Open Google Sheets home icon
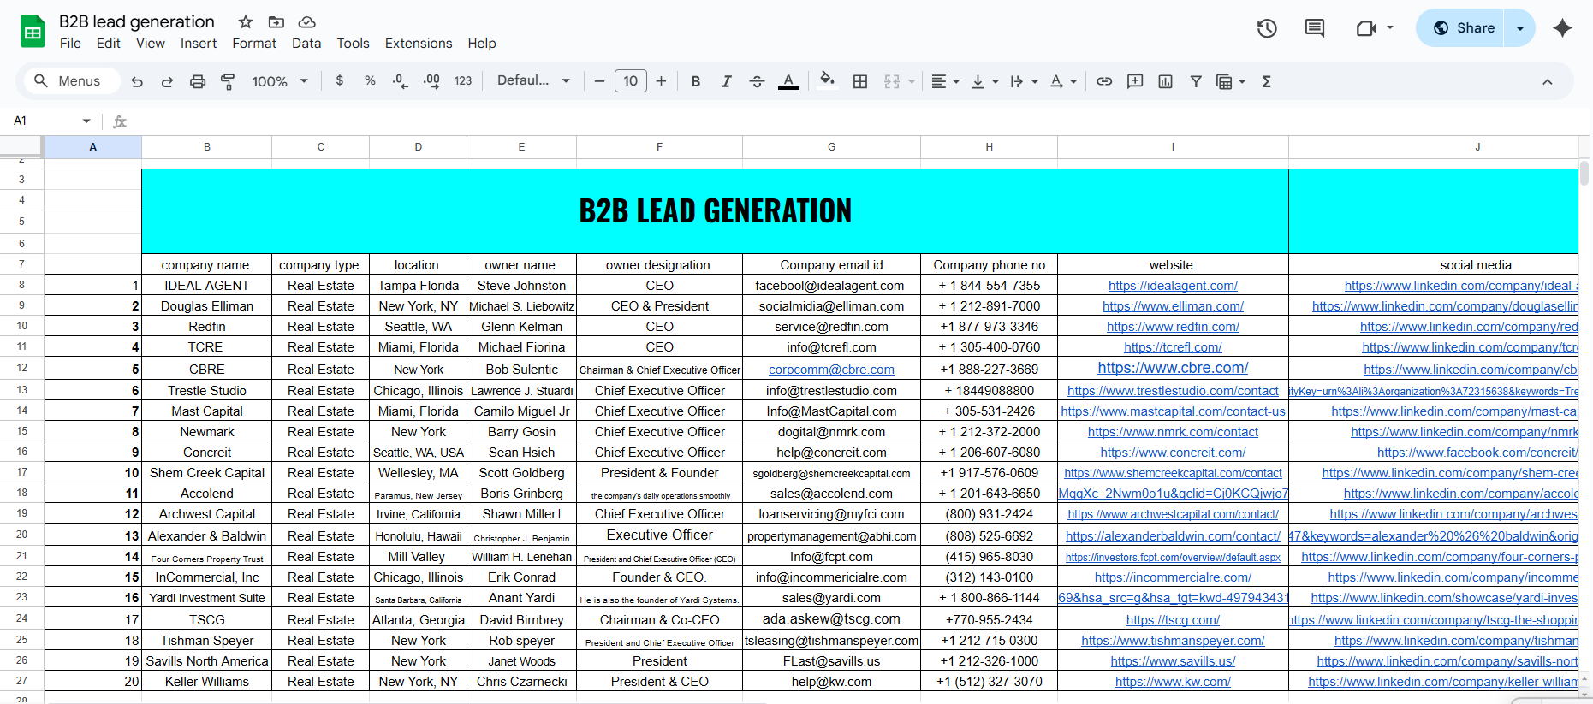The width and height of the screenshot is (1593, 704). tap(33, 32)
